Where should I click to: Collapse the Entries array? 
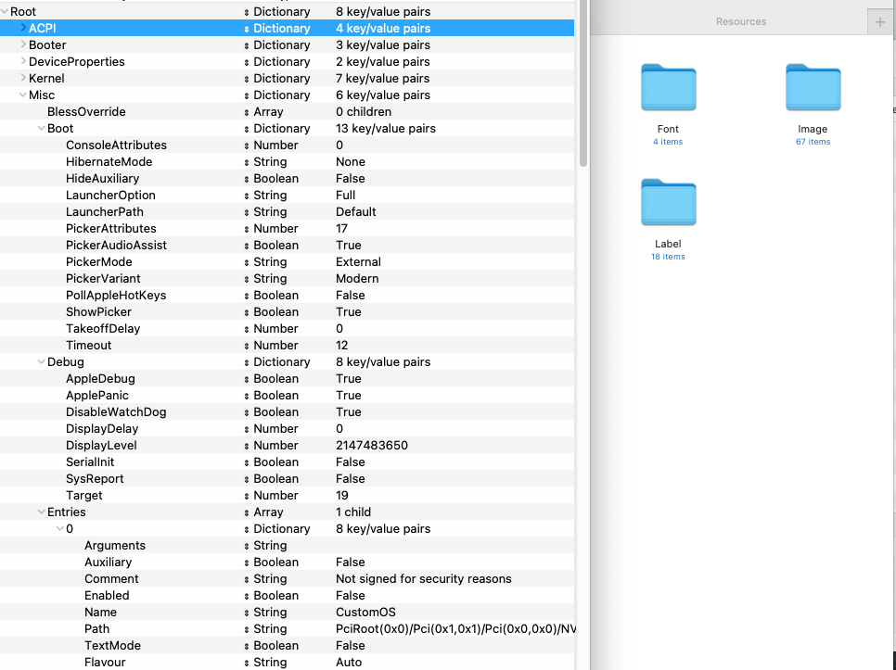[x=41, y=512]
